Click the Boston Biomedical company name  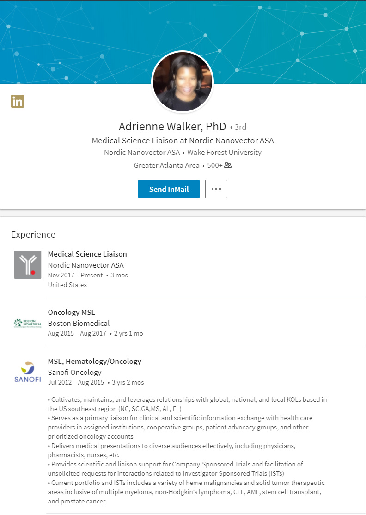click(79, 324)
